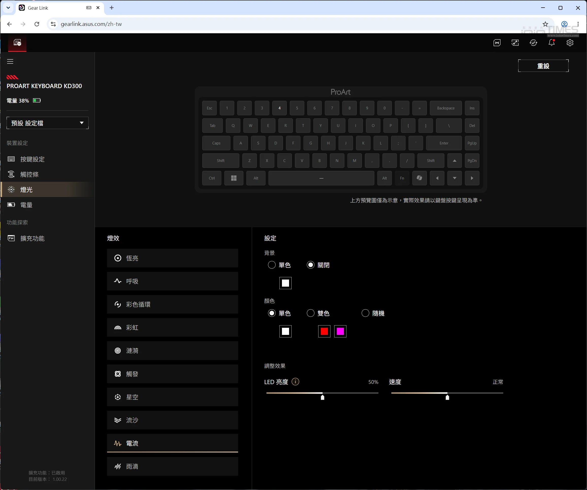Viewport: 587px width, 490px height.
Task: Click the Fn key on keyboard preview
Action: tap(402, 178)
